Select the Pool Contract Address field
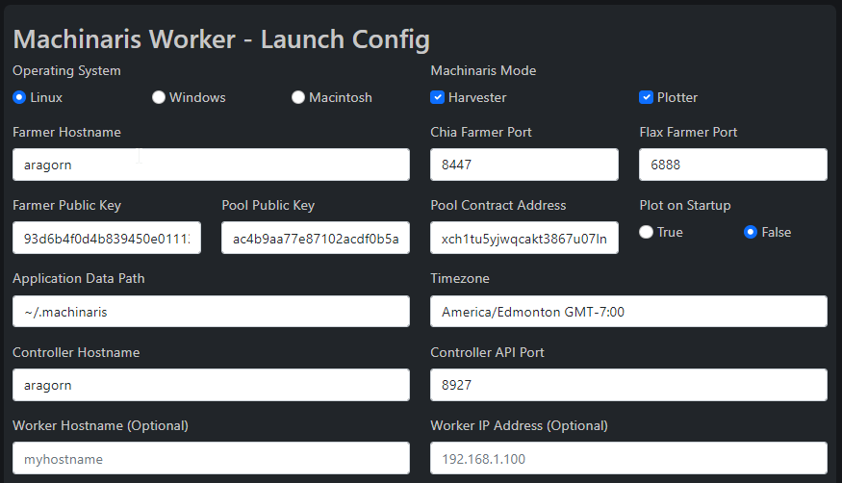 [x=524, y=238]
